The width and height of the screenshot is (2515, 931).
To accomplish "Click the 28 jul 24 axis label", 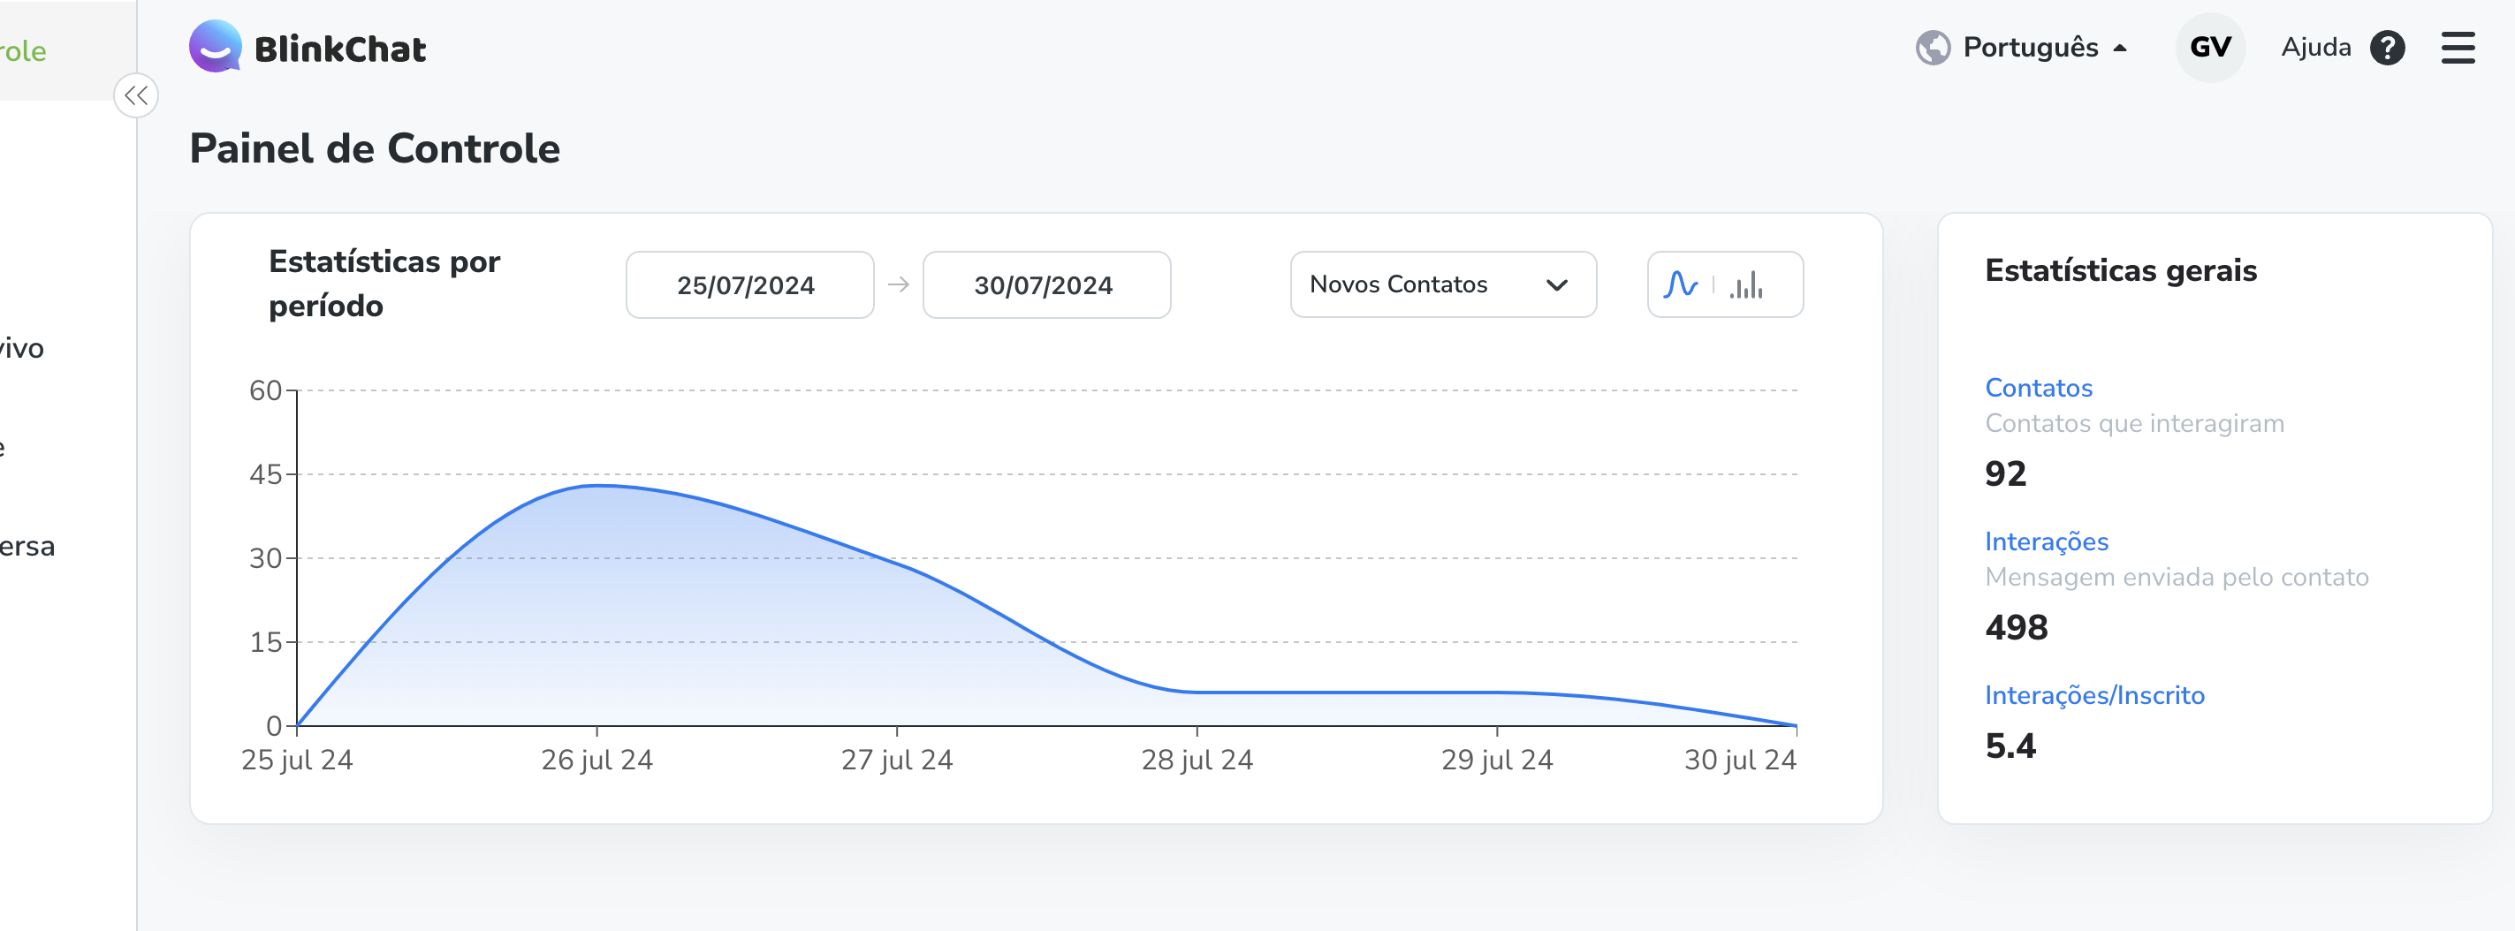I will [1196, 760].
